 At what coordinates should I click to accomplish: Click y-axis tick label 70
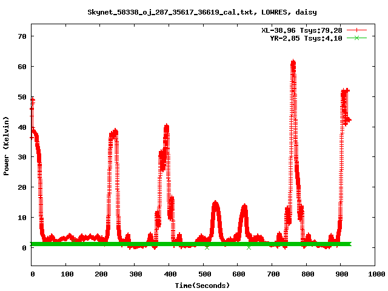pyautogui.click(x=22, y=36)
